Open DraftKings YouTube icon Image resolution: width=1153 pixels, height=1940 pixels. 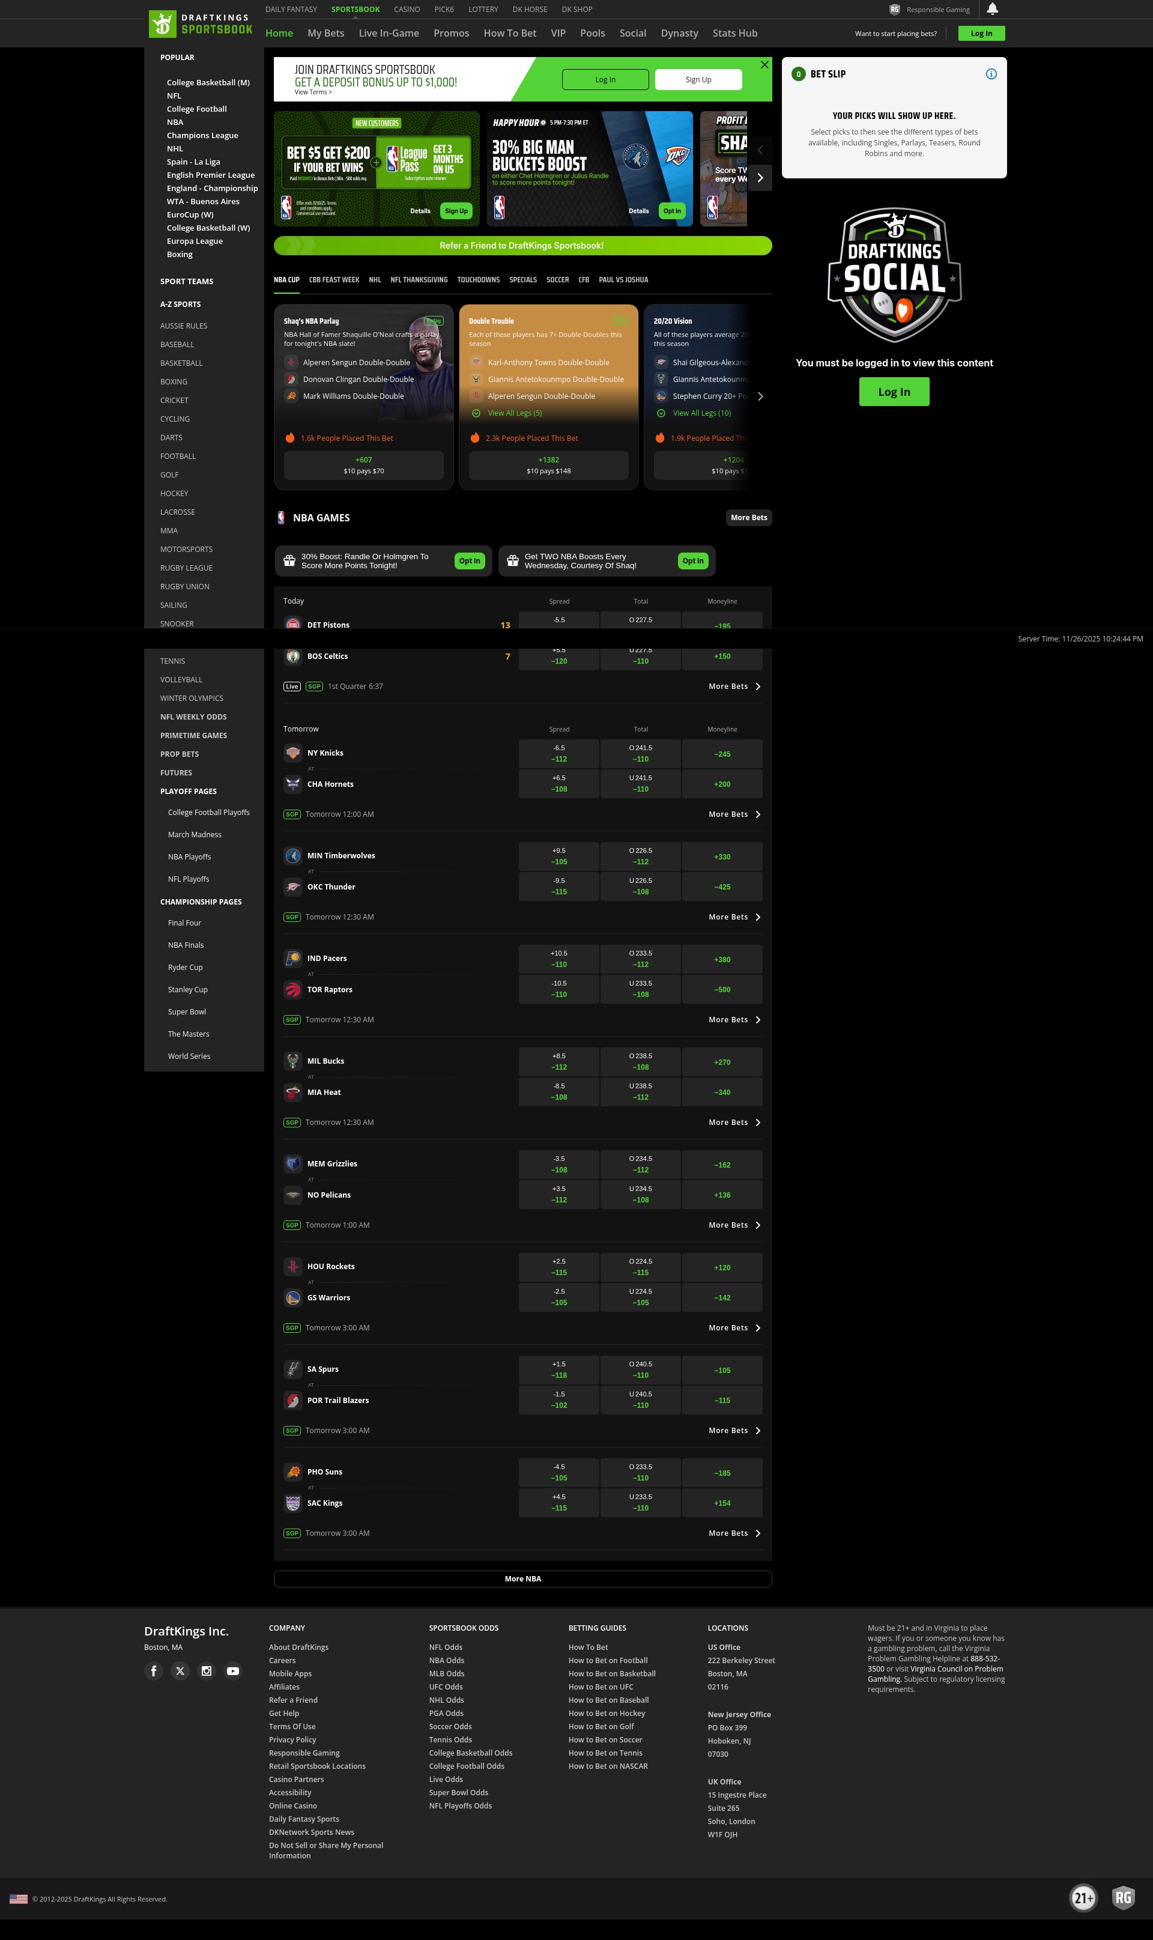point(233,1670)
